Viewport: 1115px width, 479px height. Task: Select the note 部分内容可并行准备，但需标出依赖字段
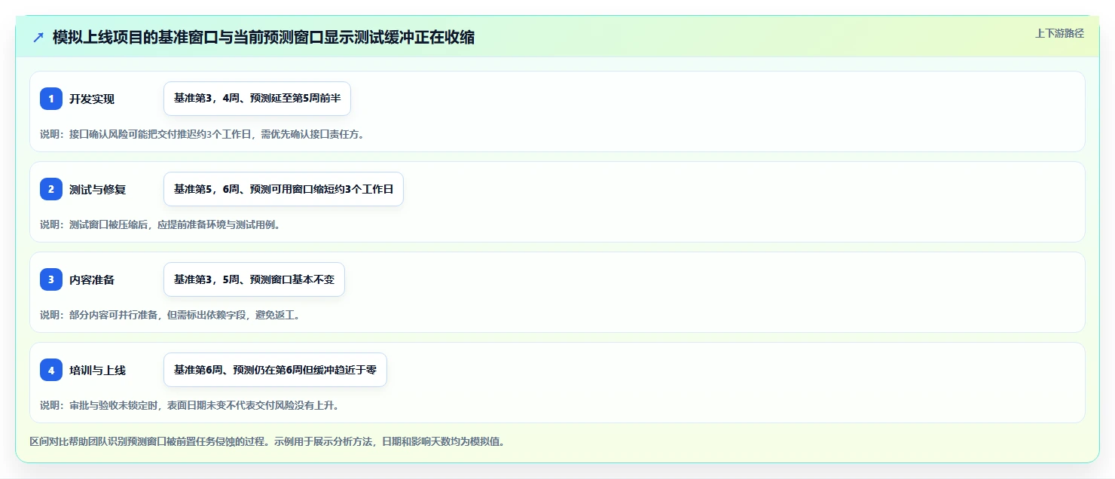pos(170,315)
